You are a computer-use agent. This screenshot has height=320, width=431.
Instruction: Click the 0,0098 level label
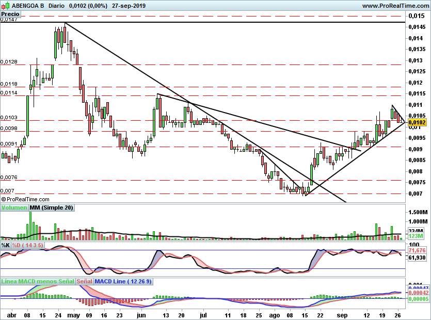tap(9, 128)
